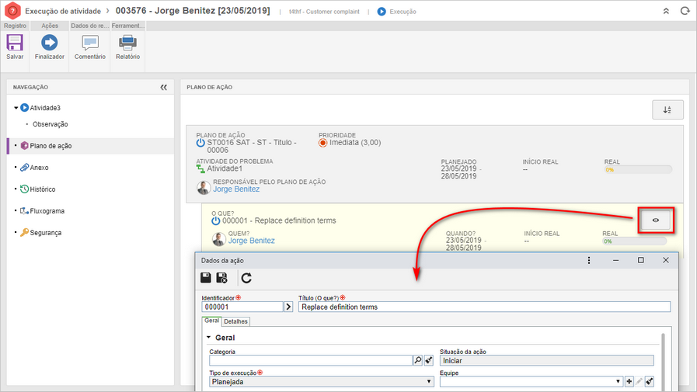697x392 pixels.
Task: Click the Finalizador arrow icon
Action: click(49, 43)
